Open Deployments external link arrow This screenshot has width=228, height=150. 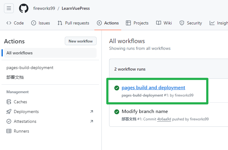point(92,112)
